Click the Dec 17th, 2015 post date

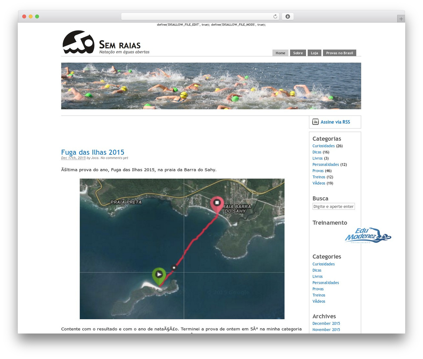tap(73, 158)
